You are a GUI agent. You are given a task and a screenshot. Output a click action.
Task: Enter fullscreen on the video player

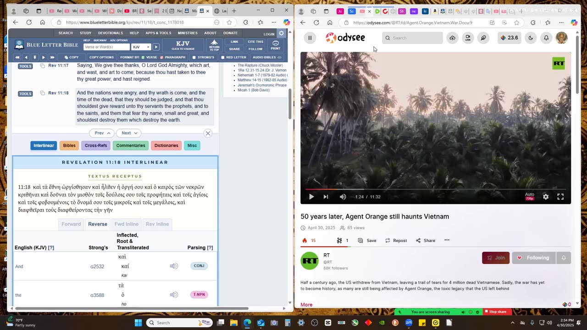pyautogui.click(x=560, y=197)
